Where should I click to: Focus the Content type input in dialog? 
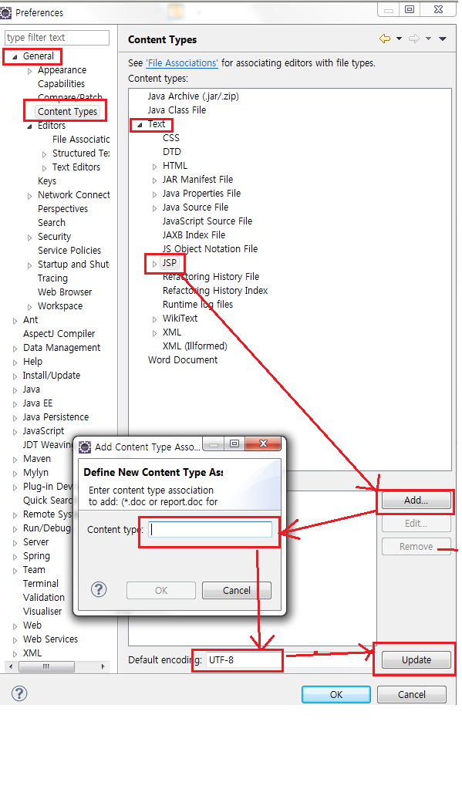coord(211,529)
